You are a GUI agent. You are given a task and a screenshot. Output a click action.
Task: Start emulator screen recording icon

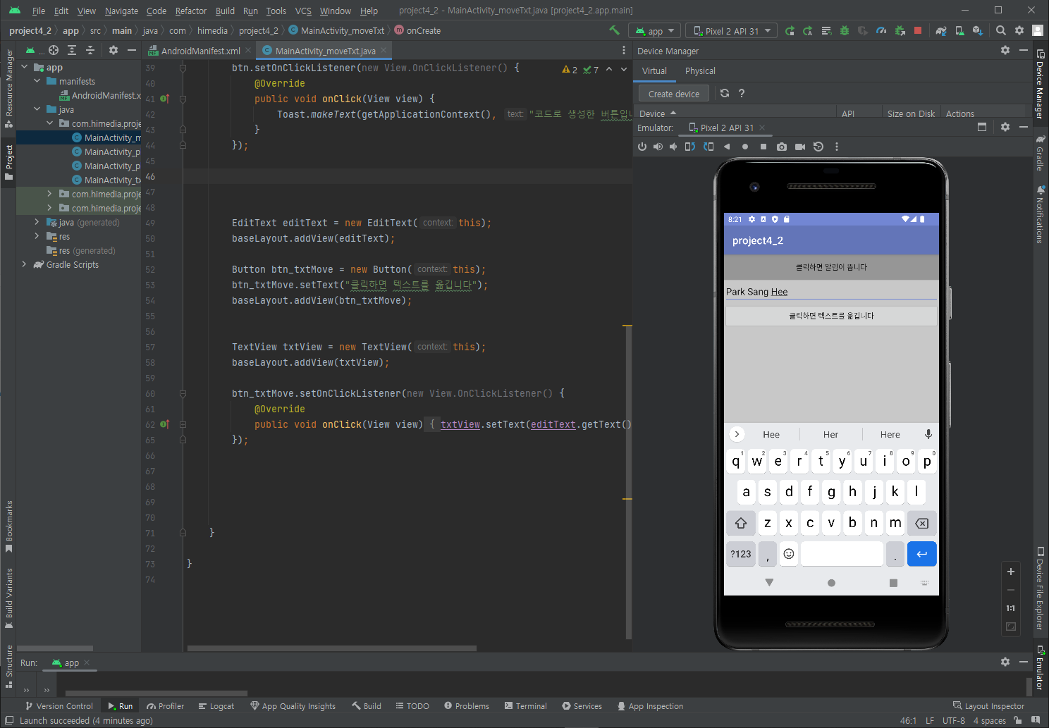click(800, 147)
